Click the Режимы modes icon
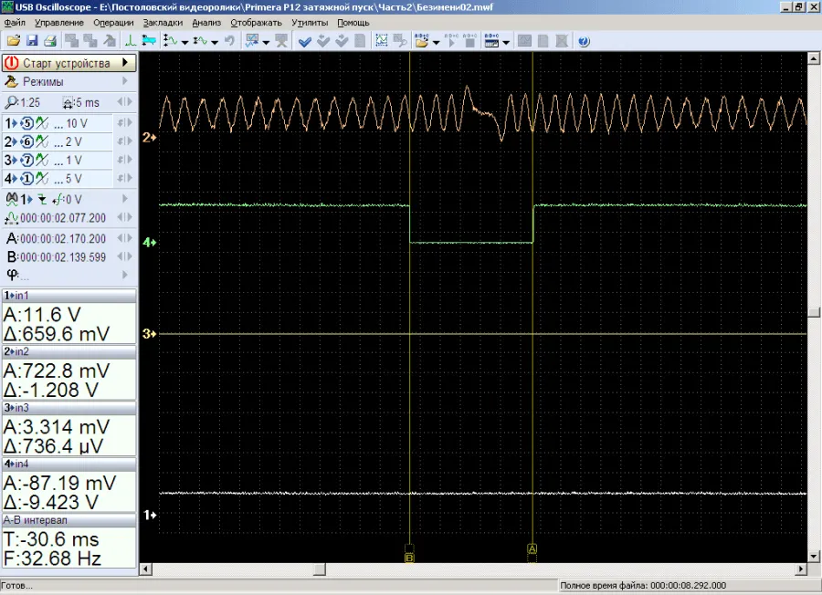Image resolution: width=822 pixels, height=595 pixels. click(12, 82)
